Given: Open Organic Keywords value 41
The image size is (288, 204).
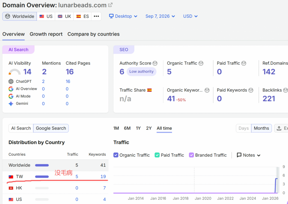Looking at the screenshot, I should click(171, 99).
